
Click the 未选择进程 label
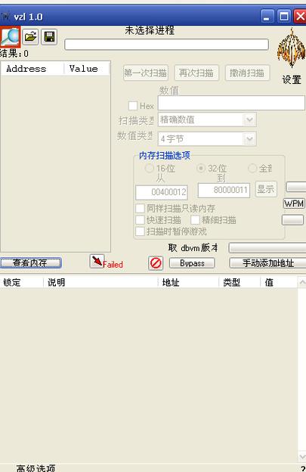pos(150,30)
